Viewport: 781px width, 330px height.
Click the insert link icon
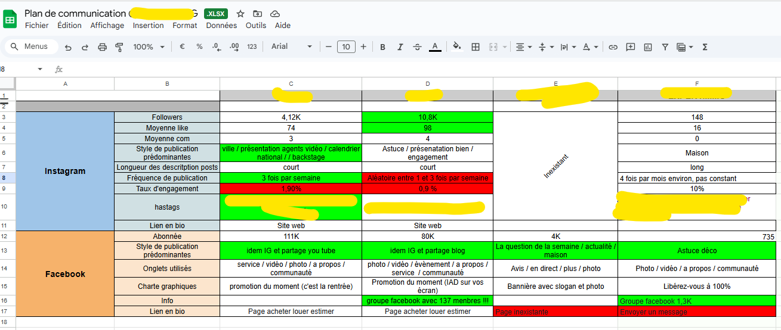tap(613, 47)
